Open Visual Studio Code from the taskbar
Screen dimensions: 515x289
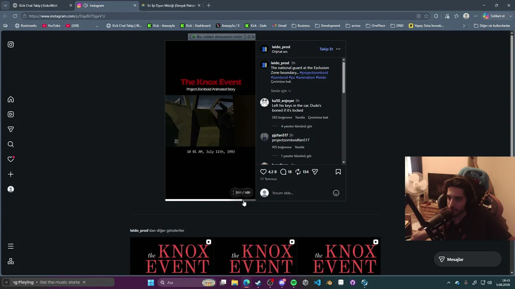pyautogui.click(x=317, y=283)
